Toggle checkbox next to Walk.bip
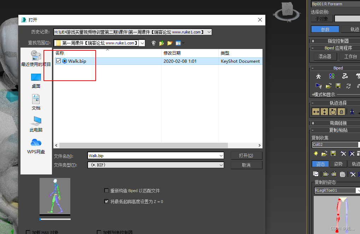This screenshot has width=360, height=234. [x=59, y=61]
